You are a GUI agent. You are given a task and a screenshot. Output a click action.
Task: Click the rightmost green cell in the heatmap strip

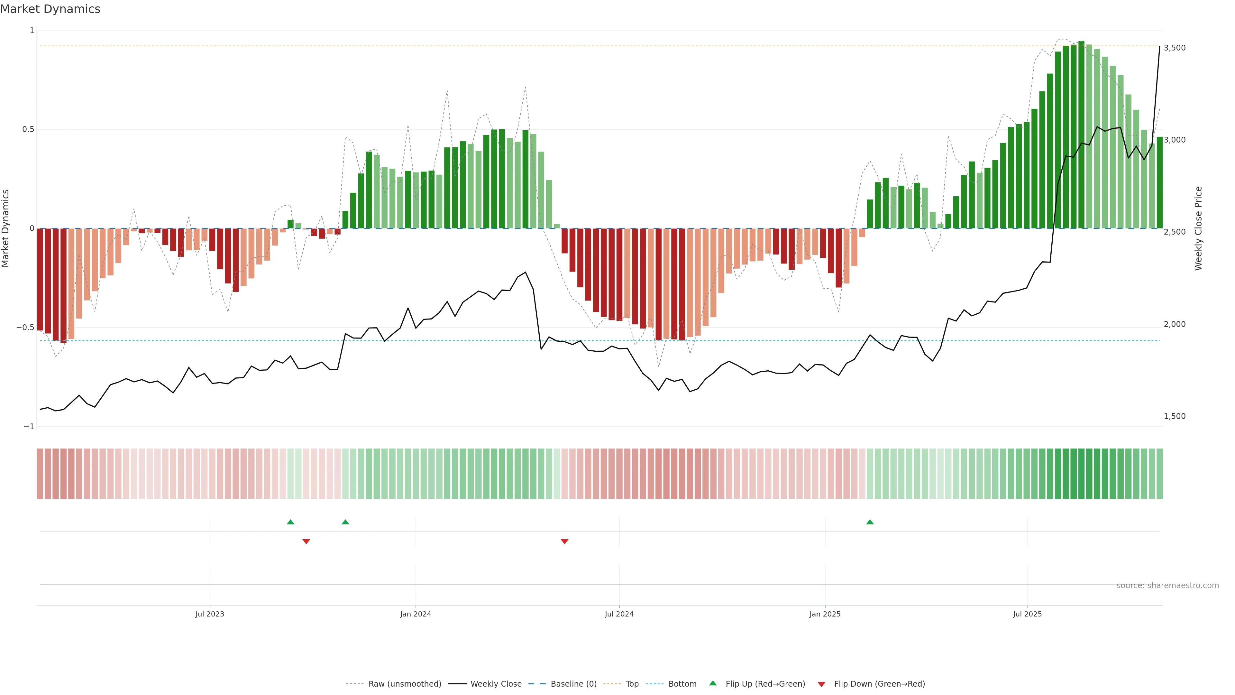click(x=1159, y=473)
